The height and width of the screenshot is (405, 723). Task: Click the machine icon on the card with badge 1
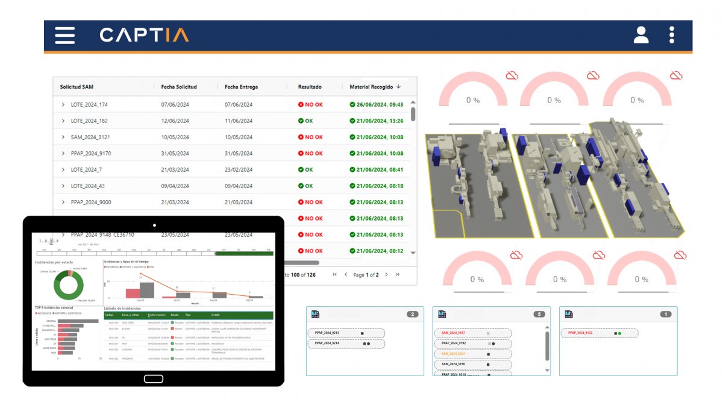point(568,314)
